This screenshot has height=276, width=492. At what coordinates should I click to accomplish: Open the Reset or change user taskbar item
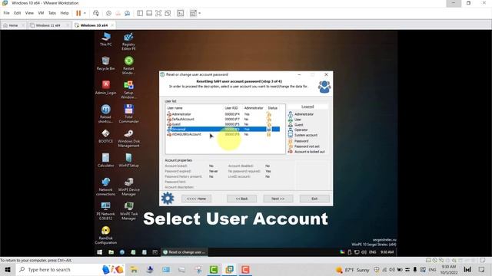[184, 252]
